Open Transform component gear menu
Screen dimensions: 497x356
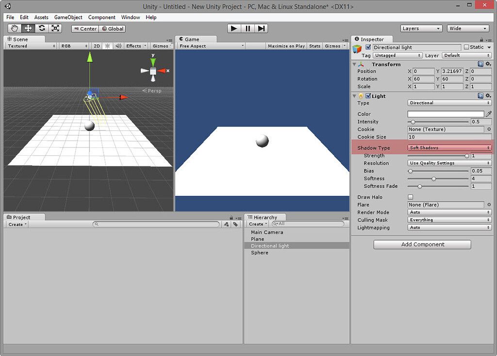click(488, 64)
